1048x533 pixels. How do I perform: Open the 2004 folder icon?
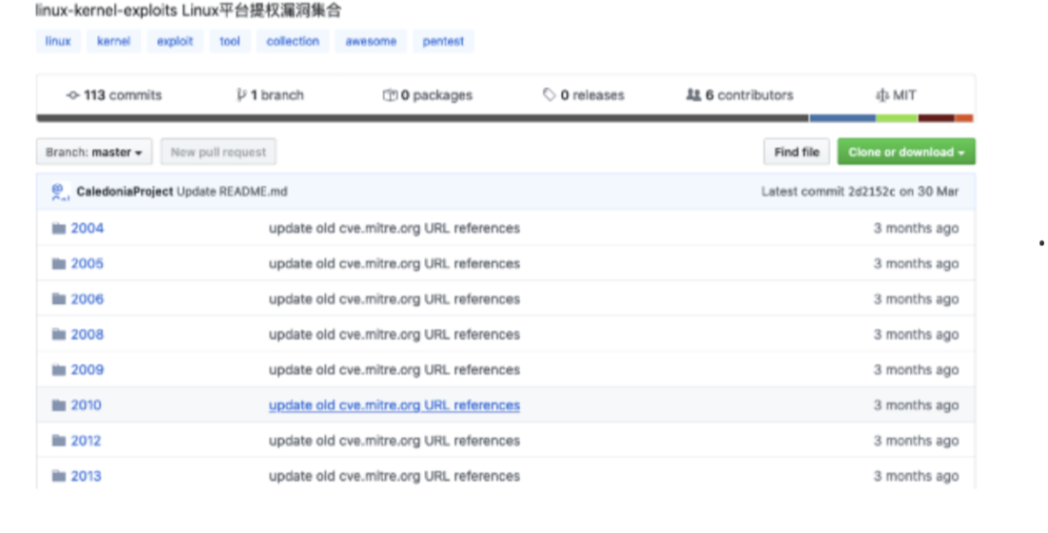[x=59, y=229]
